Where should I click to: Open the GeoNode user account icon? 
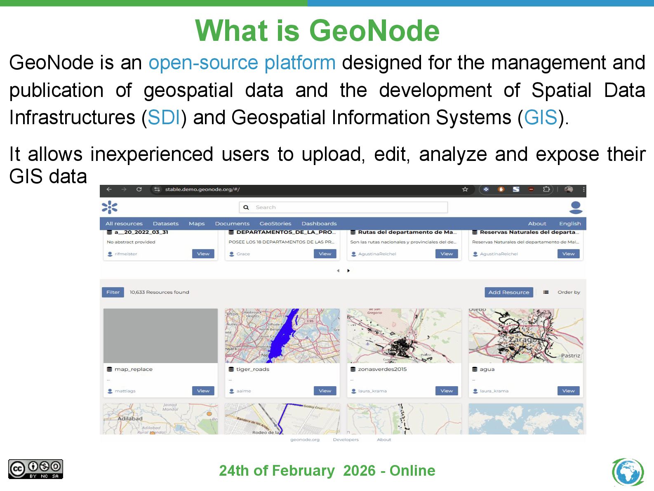[x=576, y=208]
